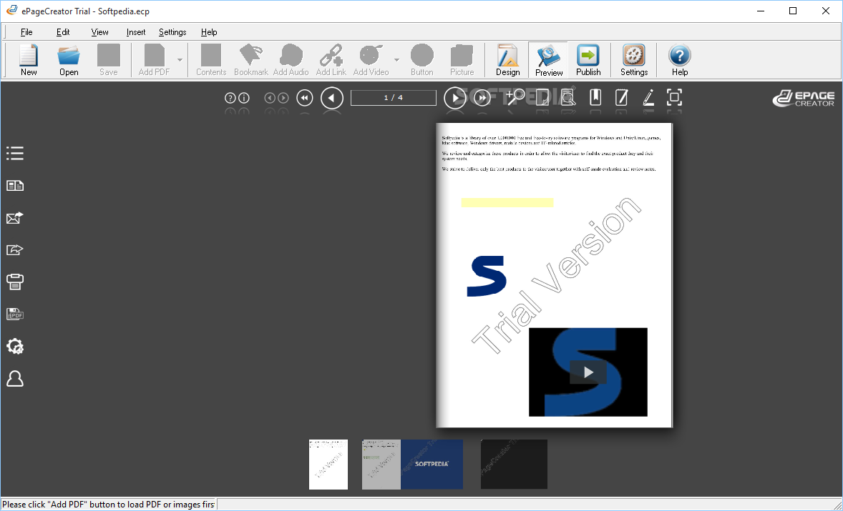Click the page view icon in viewer bar
Screen dimensions: 843x511
pos(542,97)
